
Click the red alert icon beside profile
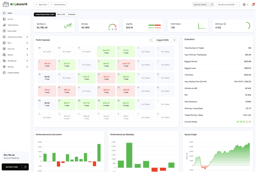pos(248,4)
